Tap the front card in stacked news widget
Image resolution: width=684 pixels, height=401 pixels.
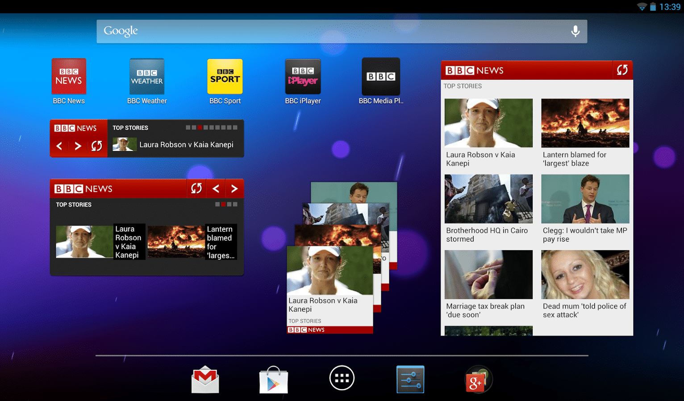pos(329,290)
